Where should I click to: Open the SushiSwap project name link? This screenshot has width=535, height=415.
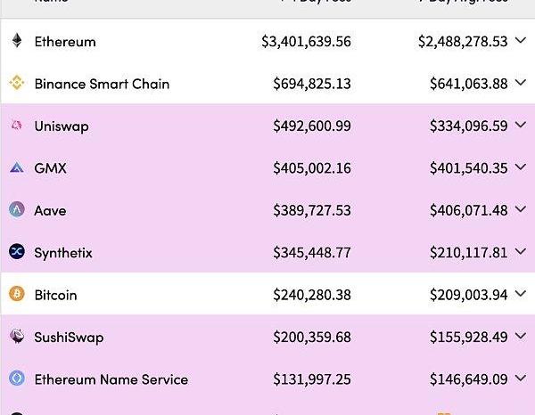[x=66, y=338]
